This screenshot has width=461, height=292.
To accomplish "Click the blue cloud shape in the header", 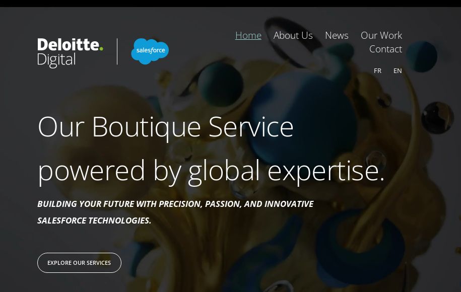I will [150, 51].
